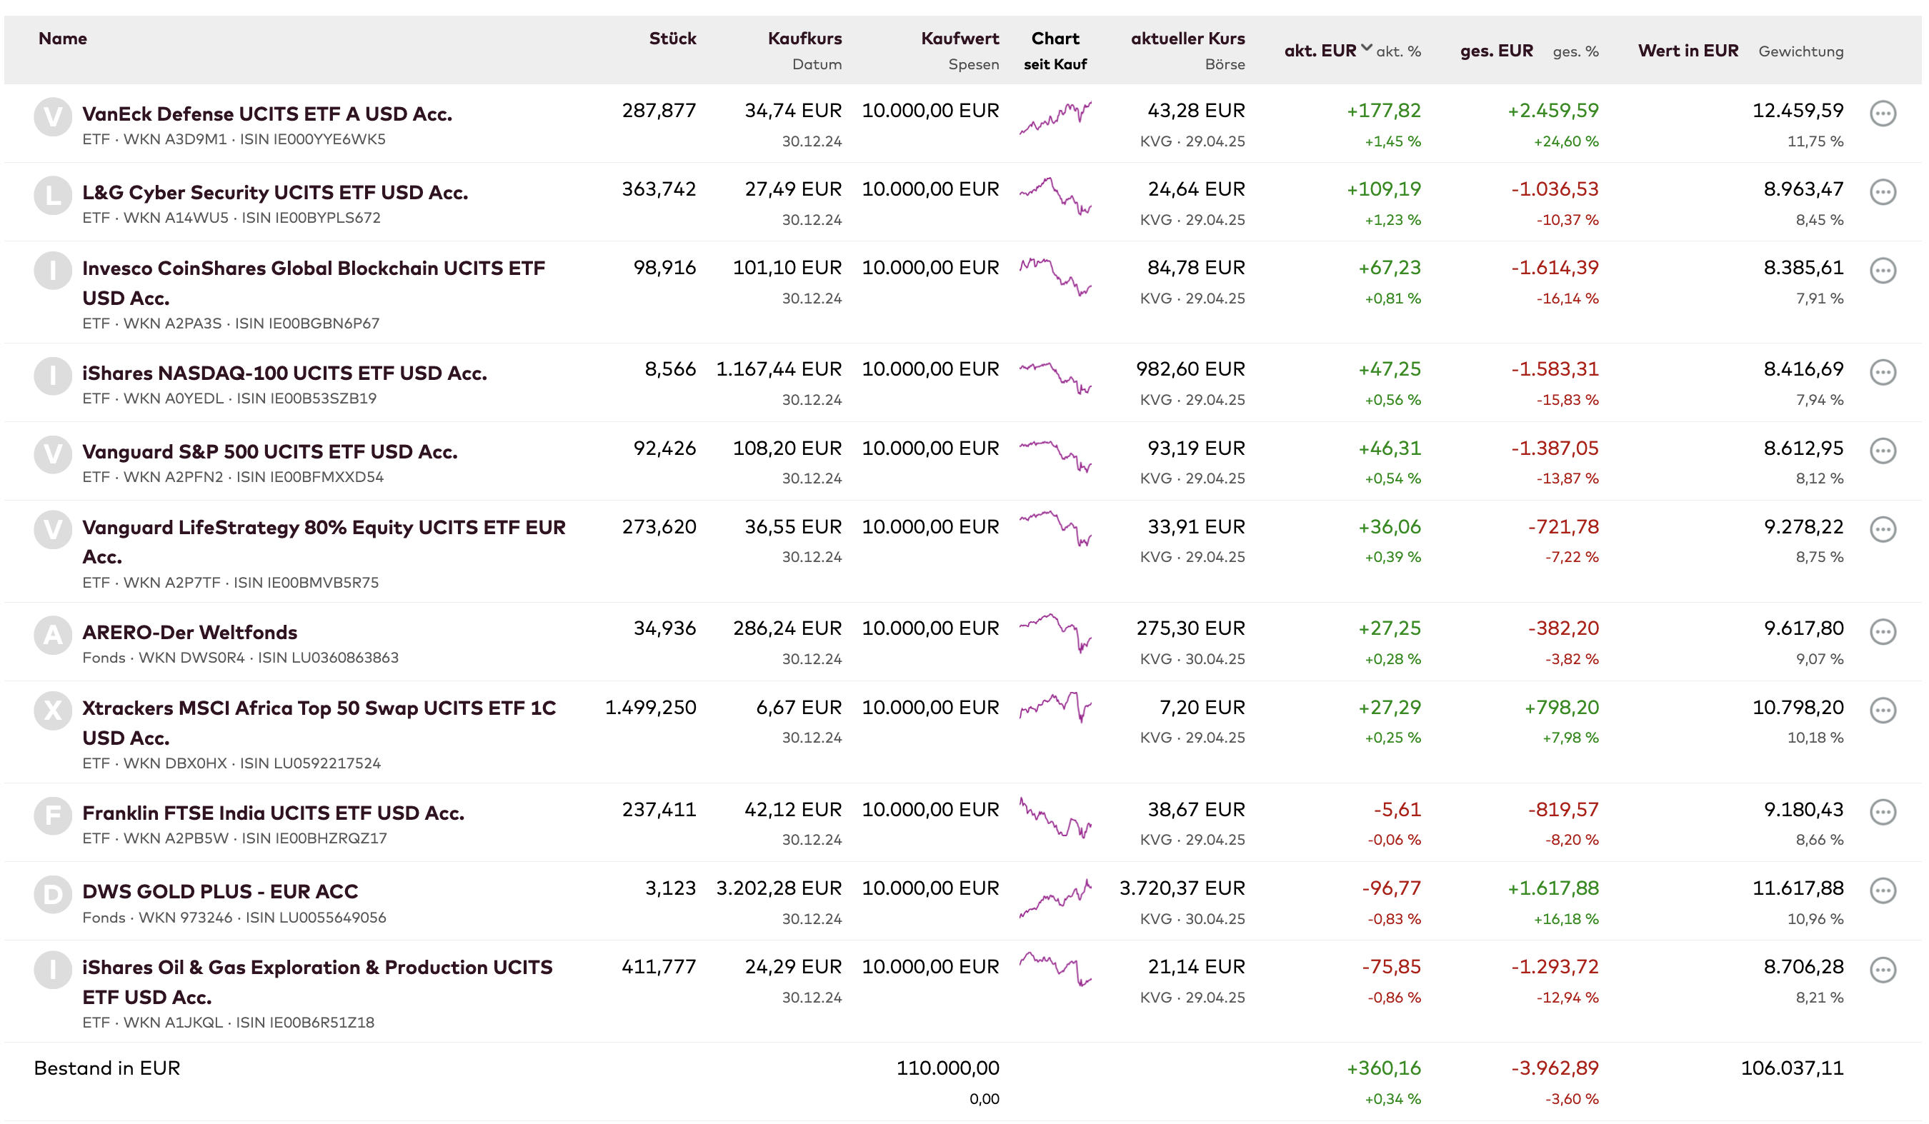The width and height of the screenshot is (1929, 1124).
Task: Click the F avatar icon for Franklin India
Action: tap(53, 815)
